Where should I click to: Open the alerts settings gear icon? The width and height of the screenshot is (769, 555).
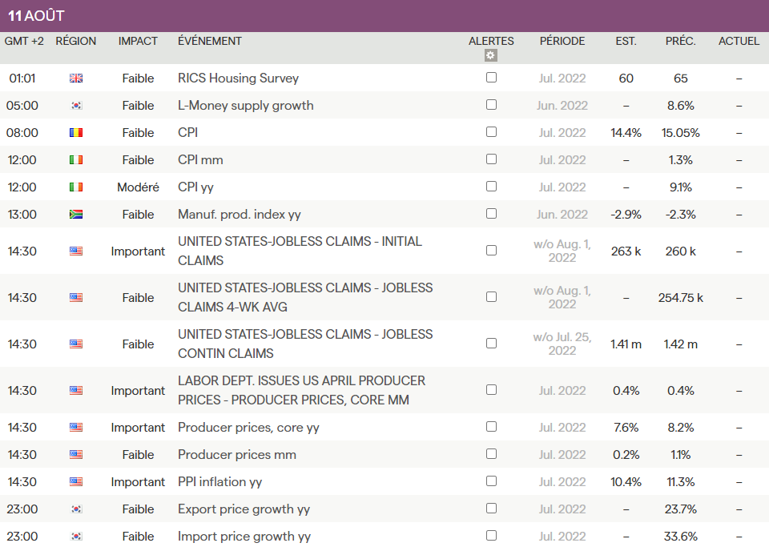tap(491, 55)
